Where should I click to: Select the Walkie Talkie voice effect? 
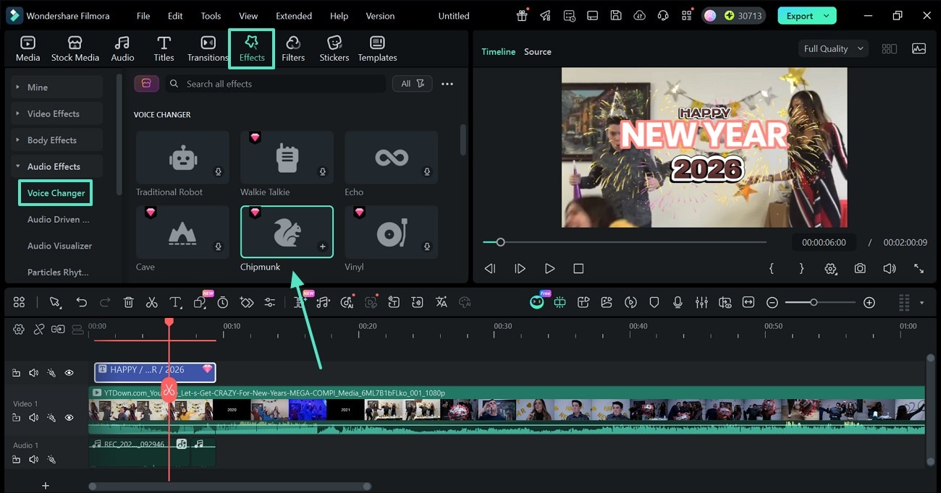pyautogui.click(x=287, y=158)
